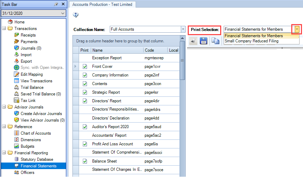This screenshot has width=303, height=177.
Task: Select the Exception Report row
Action: (126, 58)
